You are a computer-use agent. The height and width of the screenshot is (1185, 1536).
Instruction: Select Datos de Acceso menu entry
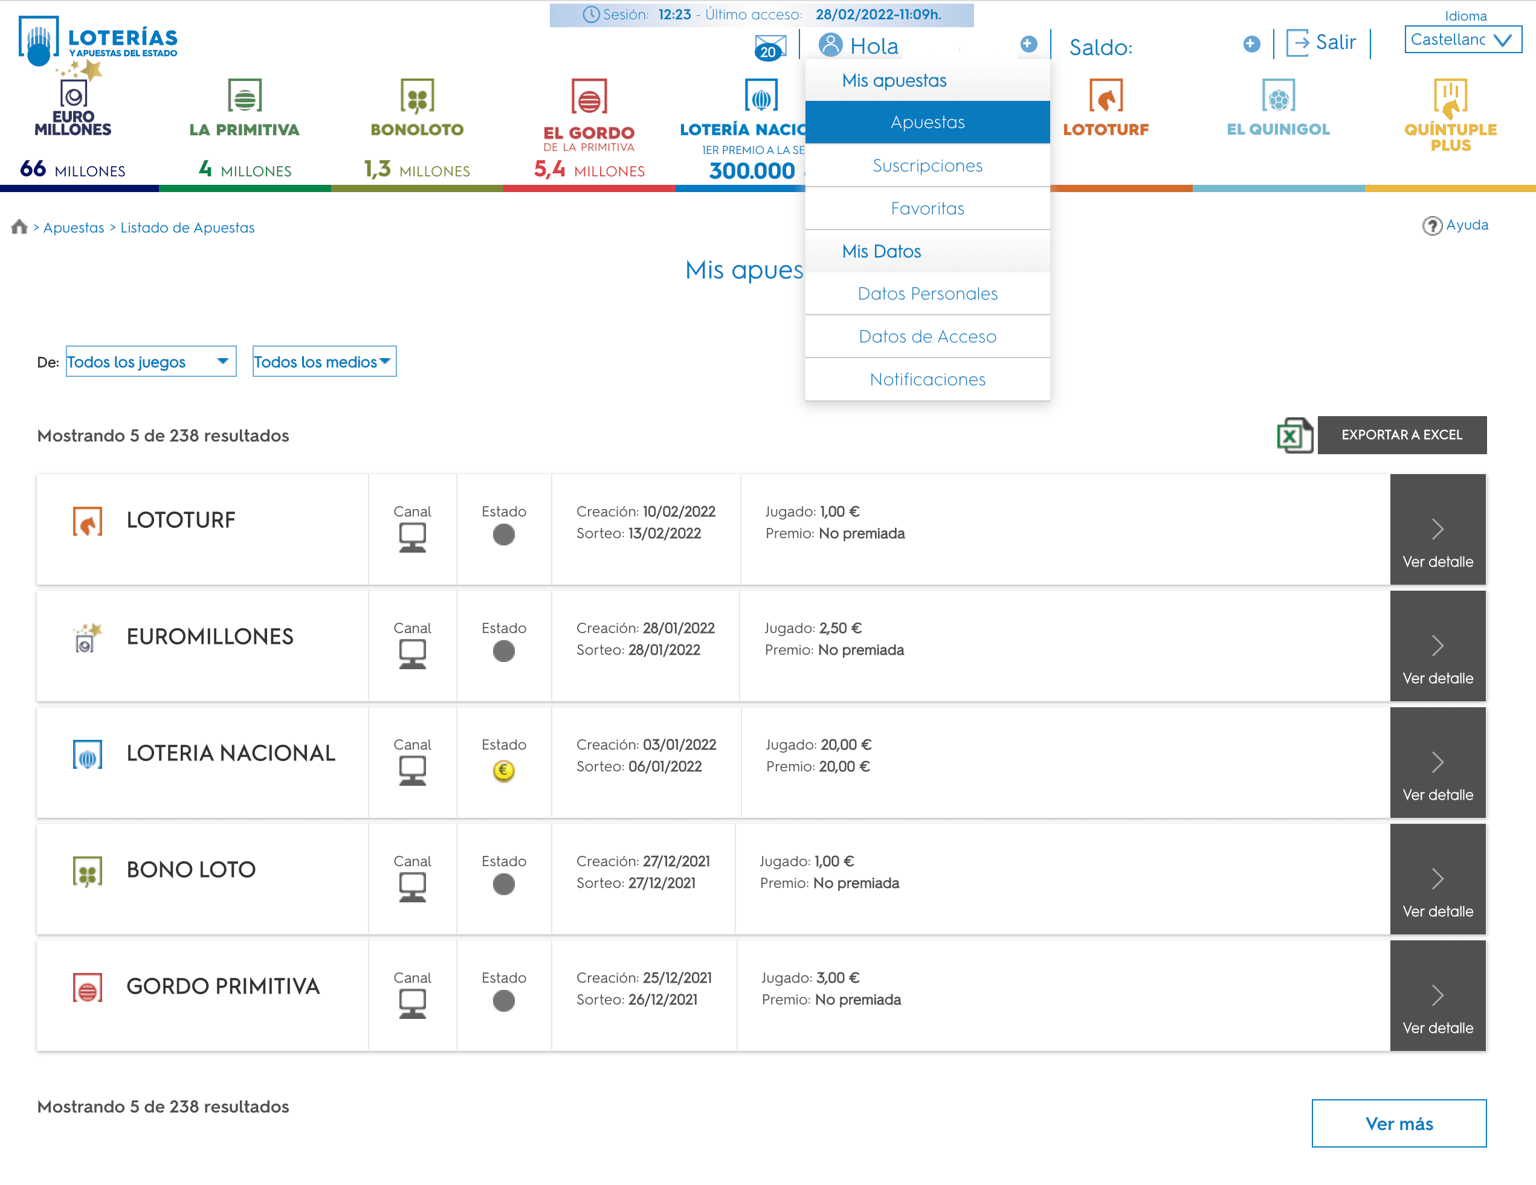point(927,336)
